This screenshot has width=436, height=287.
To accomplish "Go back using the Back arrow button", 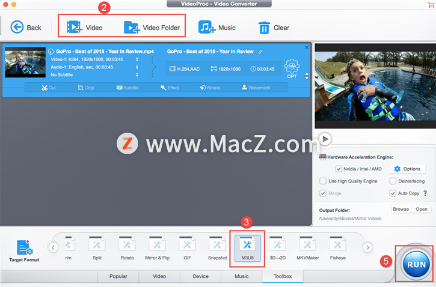I will click(26, 28).
